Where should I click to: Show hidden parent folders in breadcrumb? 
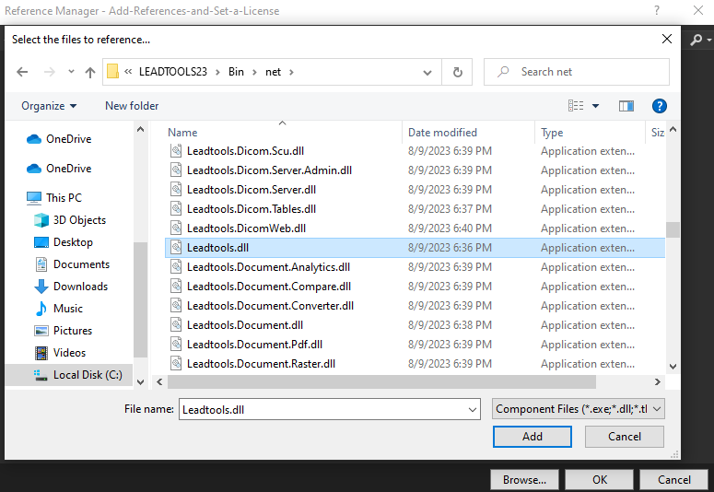click(128, 72)
